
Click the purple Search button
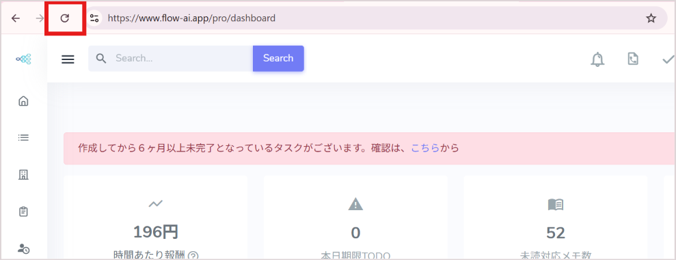(x=278, y=59)
